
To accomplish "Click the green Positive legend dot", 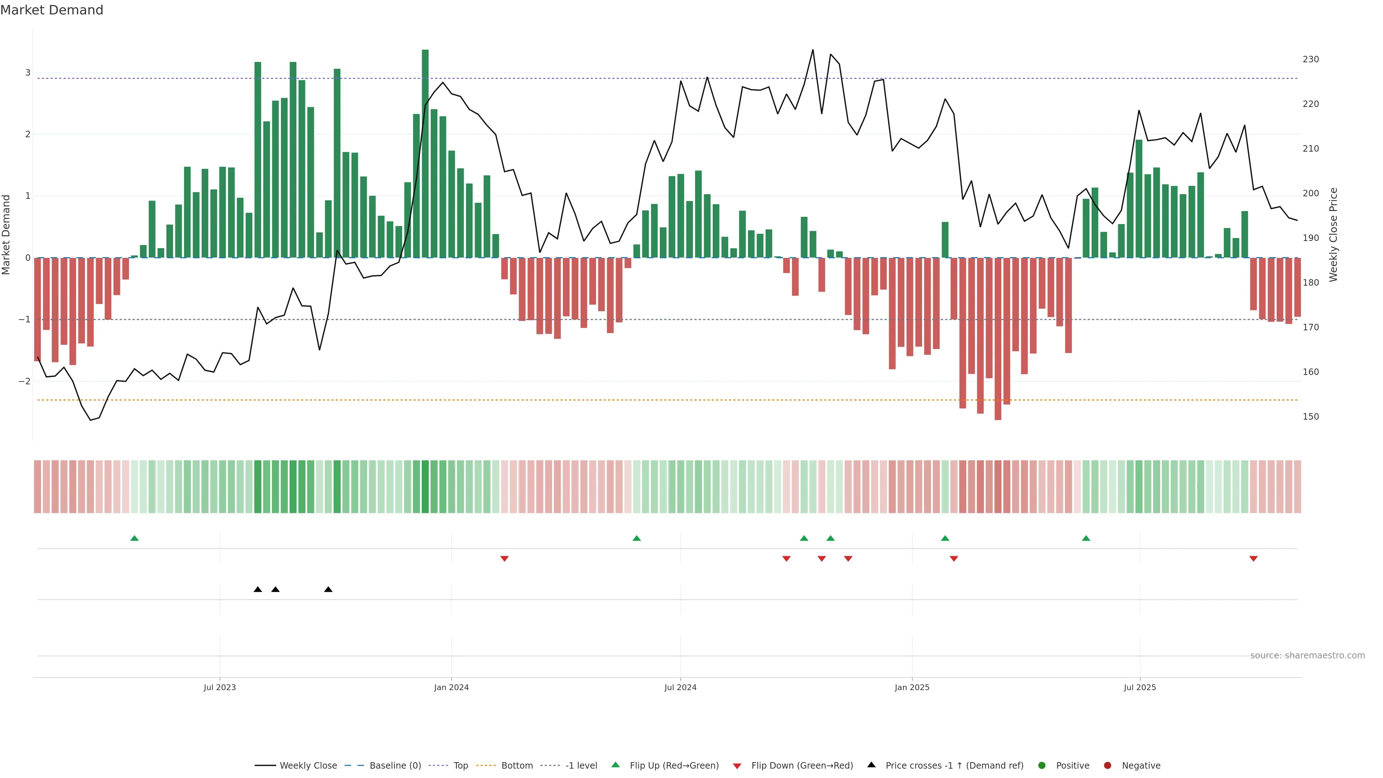I will tap(1042, 765).
